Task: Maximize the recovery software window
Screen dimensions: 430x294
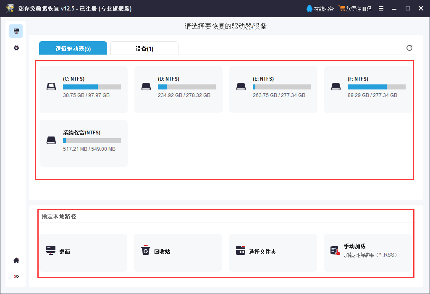Action: [407, 8]
